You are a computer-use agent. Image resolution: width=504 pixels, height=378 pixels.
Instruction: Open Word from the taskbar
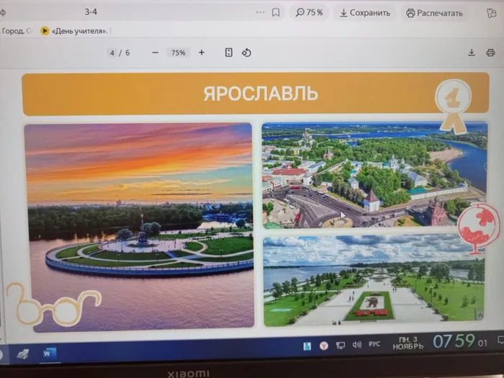49,353
